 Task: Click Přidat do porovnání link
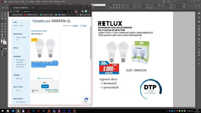tap(45, 78)
